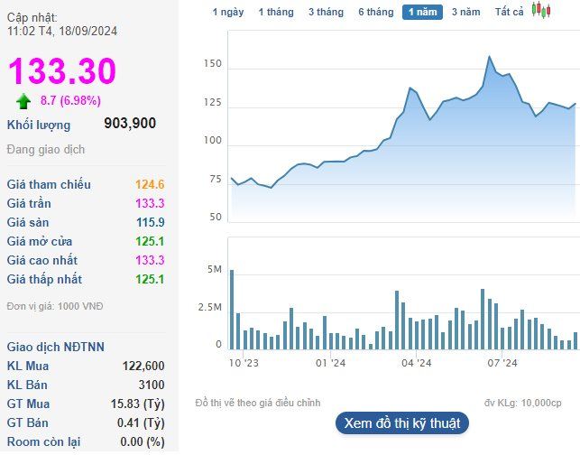580x455 pixels.
Task: Click the '07 '24' x-axis label
Action: pos(502,363)
